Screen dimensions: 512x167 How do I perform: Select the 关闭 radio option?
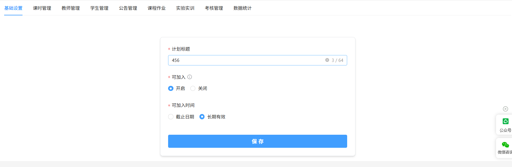click(193, 89)
